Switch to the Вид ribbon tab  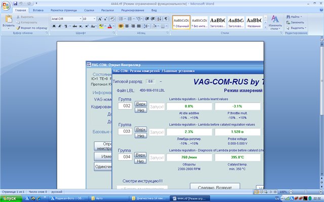coord(154,10)
